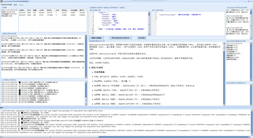
Task: Click the "BTCUSDT" line in symbols editor
Action: point(109,14)
